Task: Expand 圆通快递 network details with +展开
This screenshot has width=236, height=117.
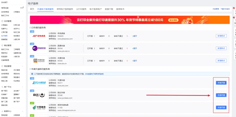Action: click(134, 49)
